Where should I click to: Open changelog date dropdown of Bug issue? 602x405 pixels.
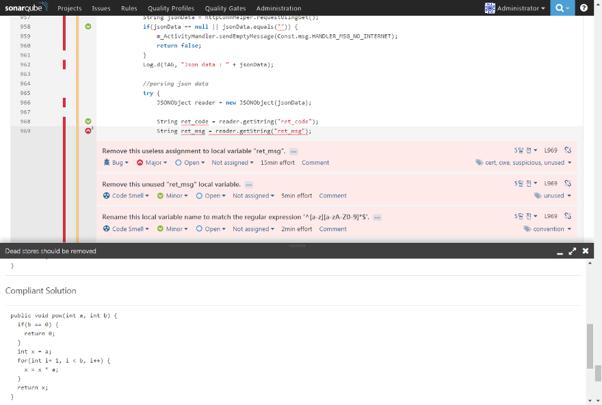click(x=525, y=150)
